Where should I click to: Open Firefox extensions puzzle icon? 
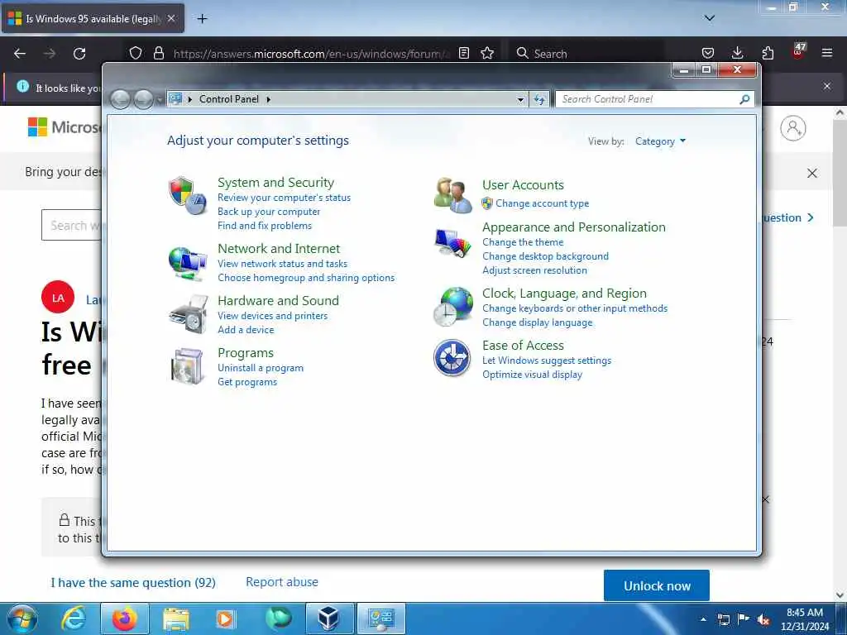pos(768,53)
